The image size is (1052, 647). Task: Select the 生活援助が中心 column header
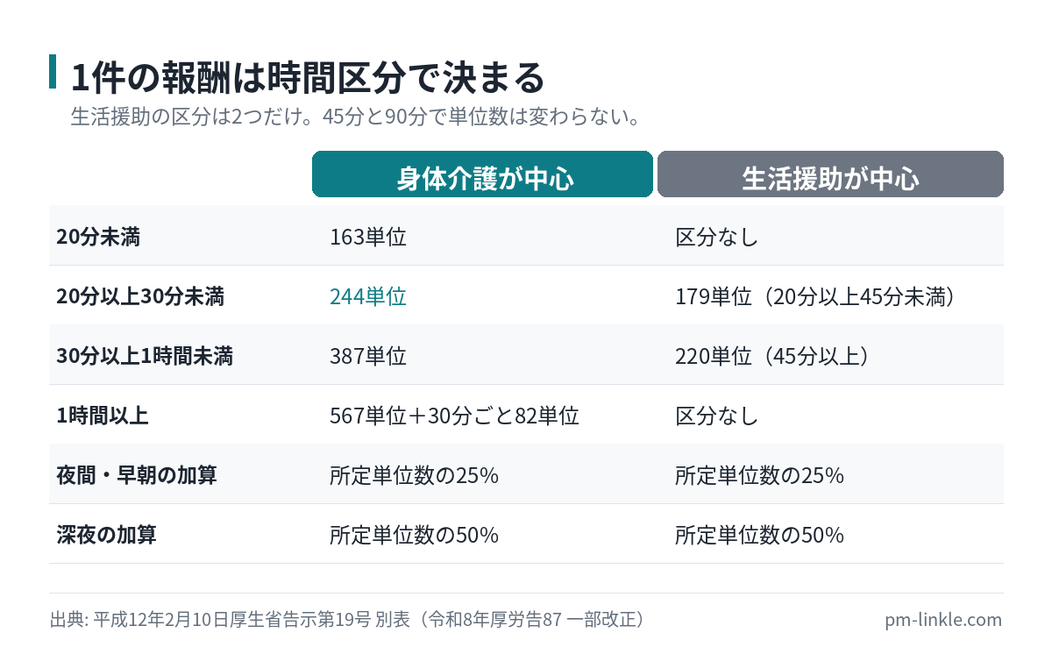point(830,174)
